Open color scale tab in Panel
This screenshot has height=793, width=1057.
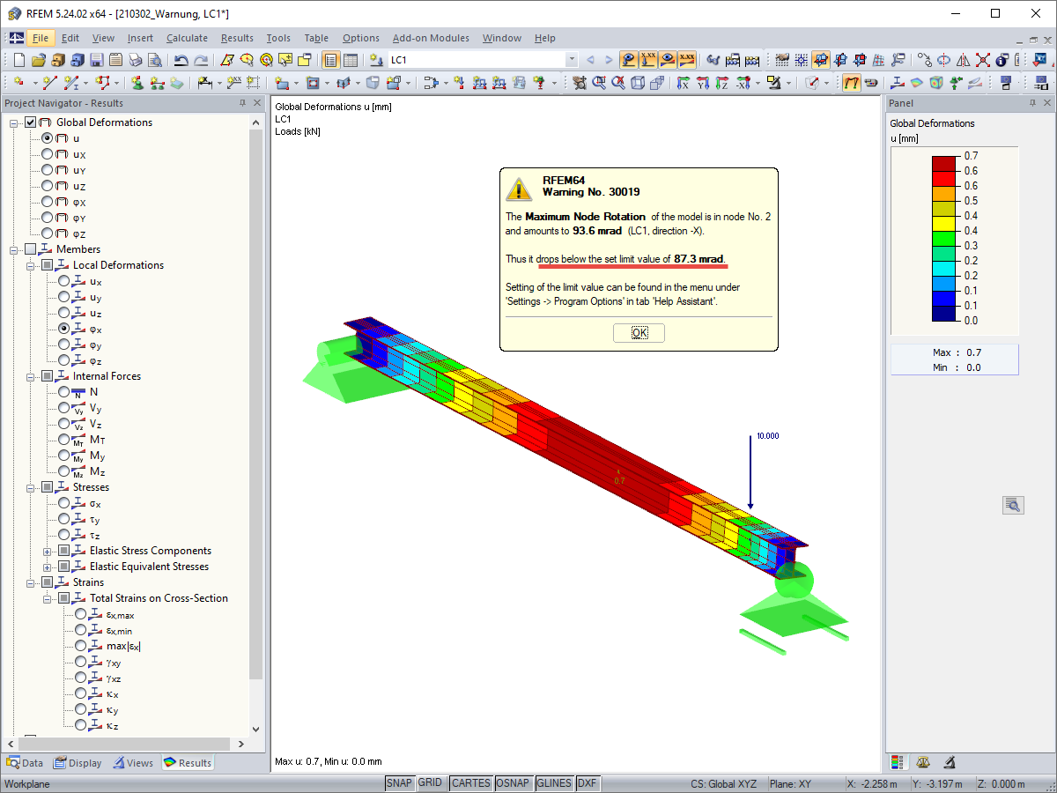[x=898, y=762]
